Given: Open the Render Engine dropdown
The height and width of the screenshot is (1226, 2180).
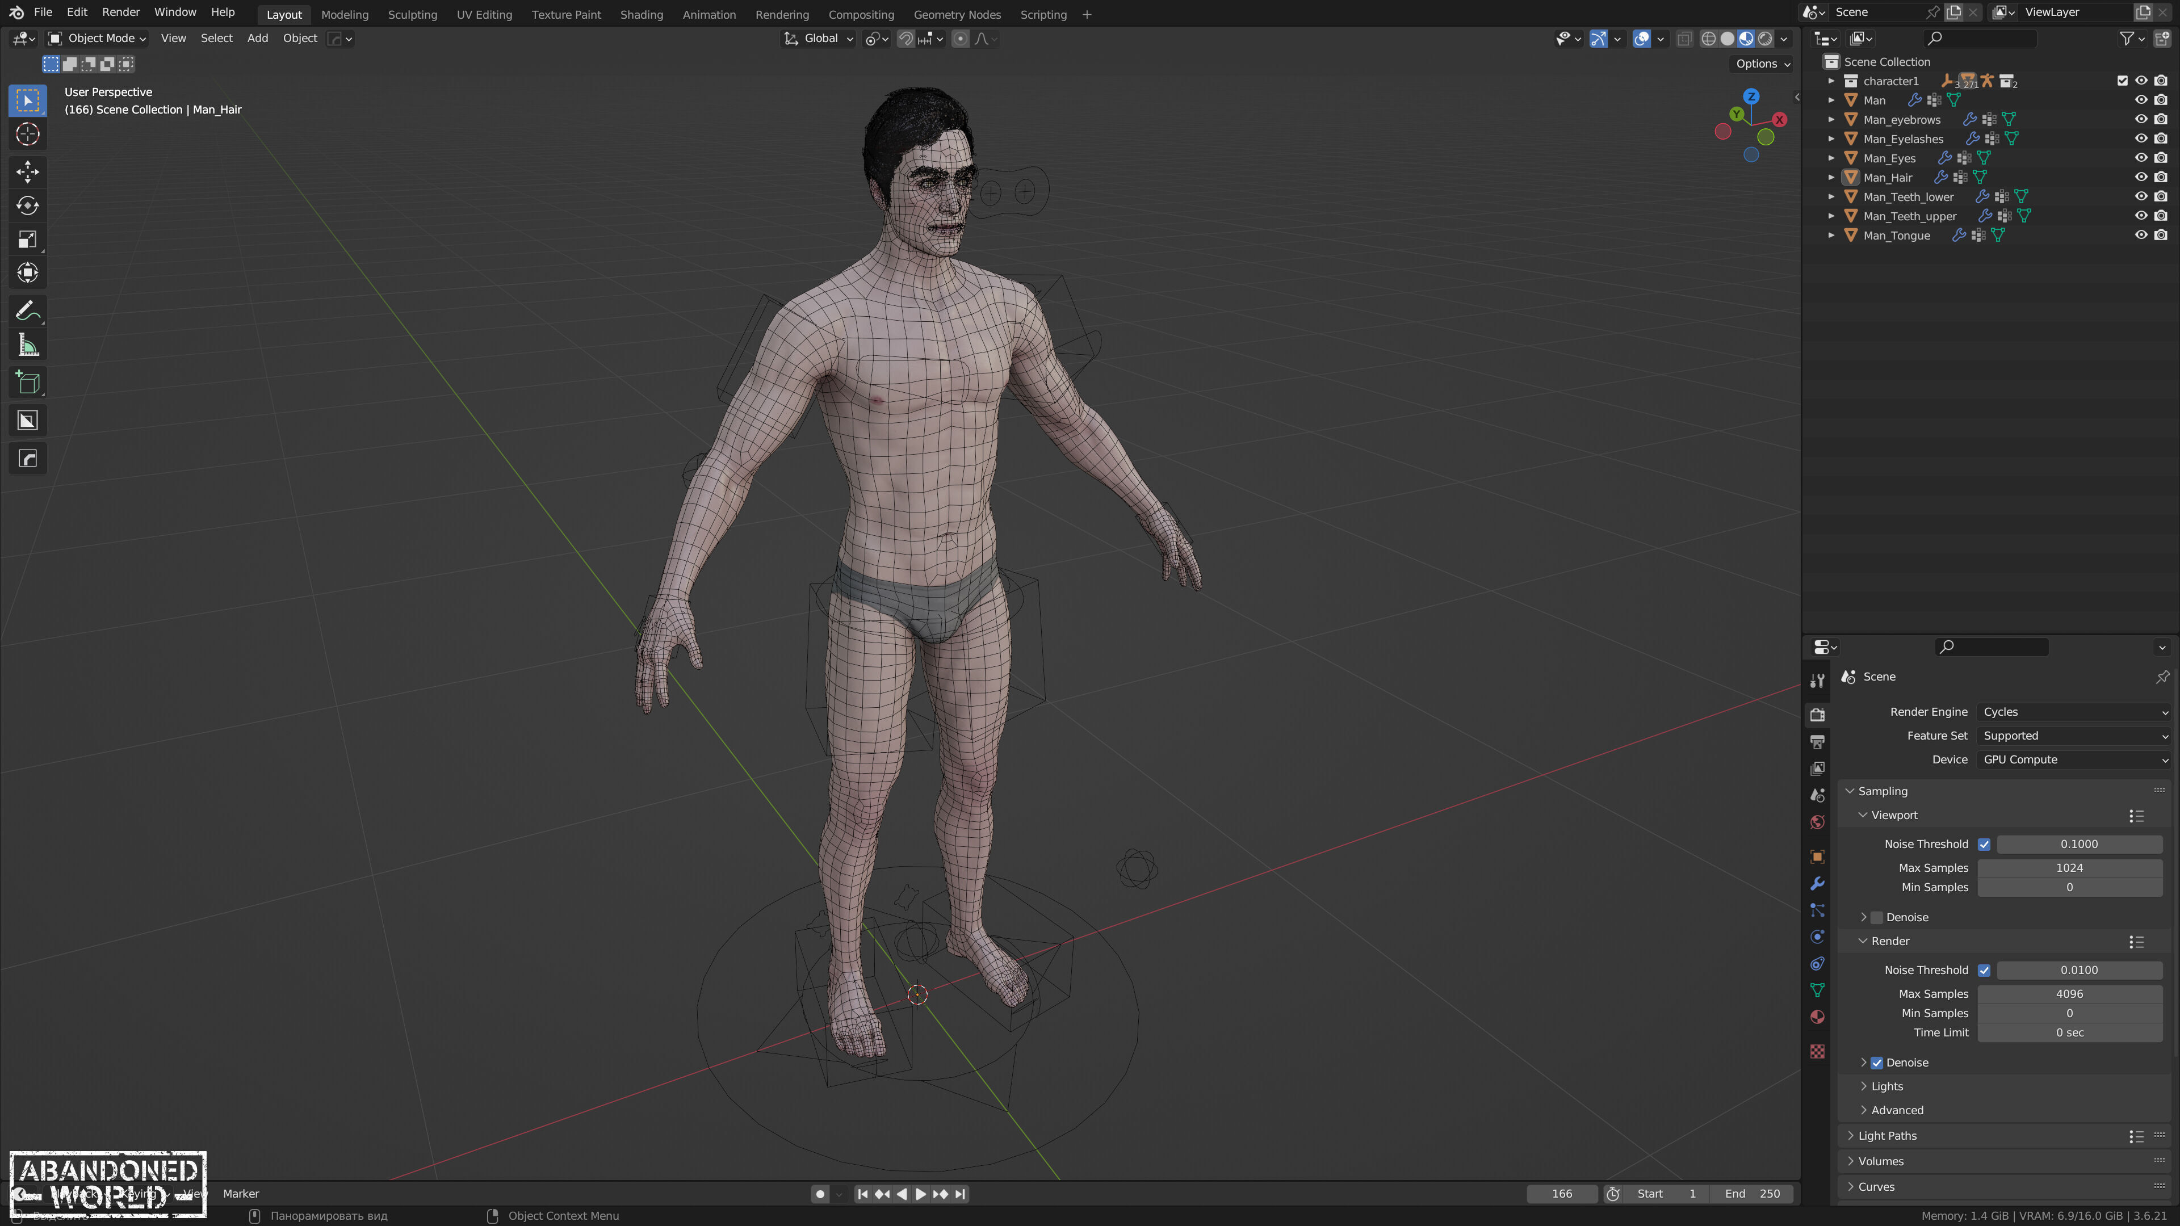Looking at the screenshot, I should tap(2073, 712).
